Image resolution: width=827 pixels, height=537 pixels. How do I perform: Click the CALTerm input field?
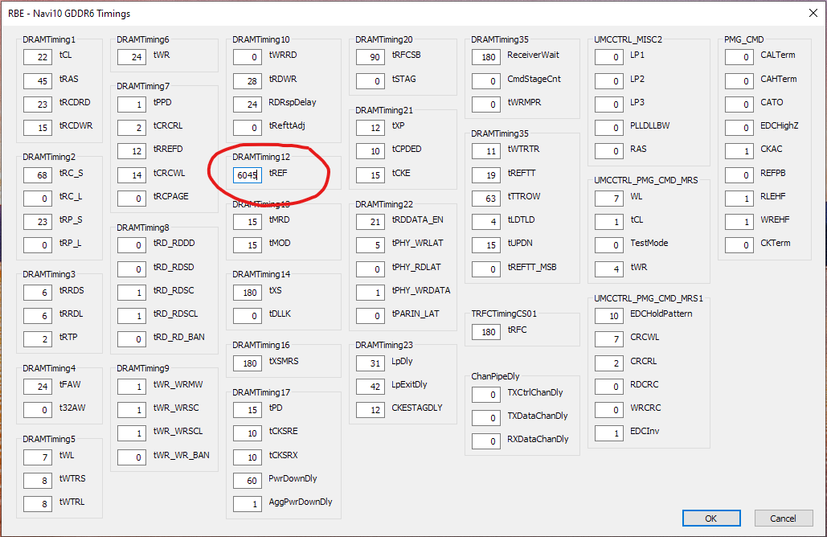coord(738,57)
